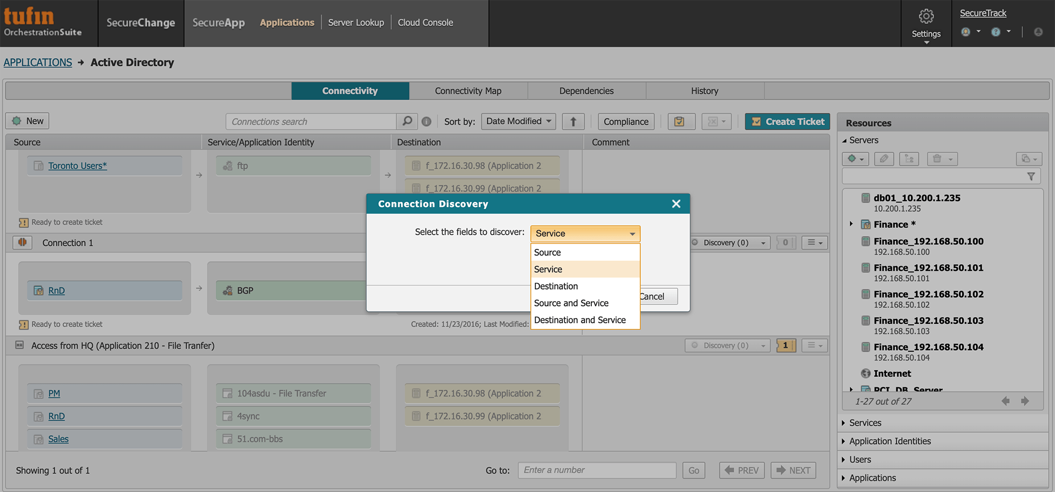Screen dimensions: 1055x492
Task: Open the Date Modified sort dropdown
Action: (519, 121)
